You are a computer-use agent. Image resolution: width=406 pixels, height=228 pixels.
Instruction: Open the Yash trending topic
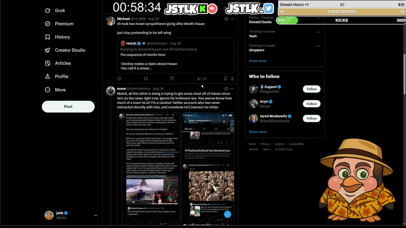(253, 36)
